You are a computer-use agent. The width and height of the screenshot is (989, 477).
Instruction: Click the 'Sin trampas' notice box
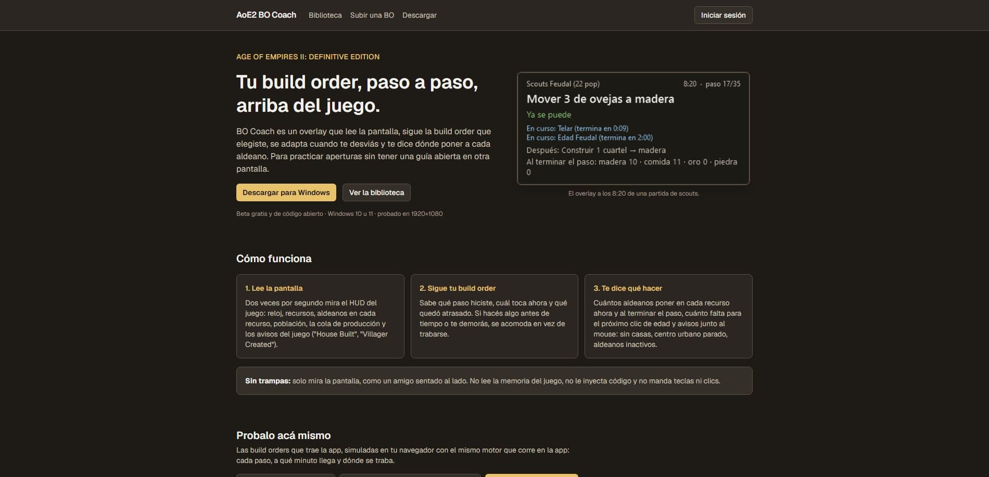495,381
